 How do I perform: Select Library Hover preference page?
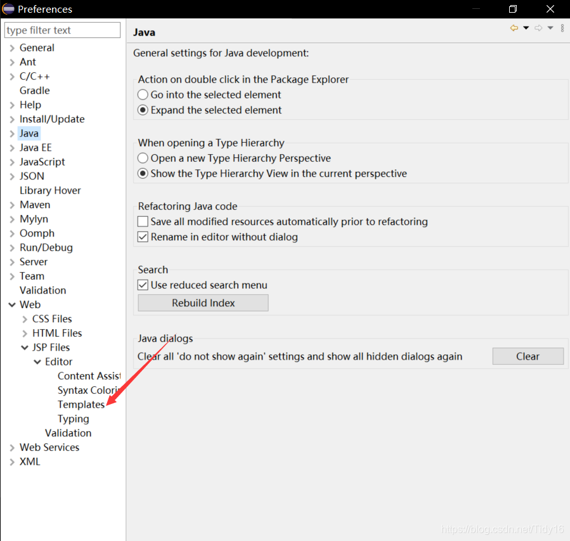pyautogui.click(x=50, y=190)
